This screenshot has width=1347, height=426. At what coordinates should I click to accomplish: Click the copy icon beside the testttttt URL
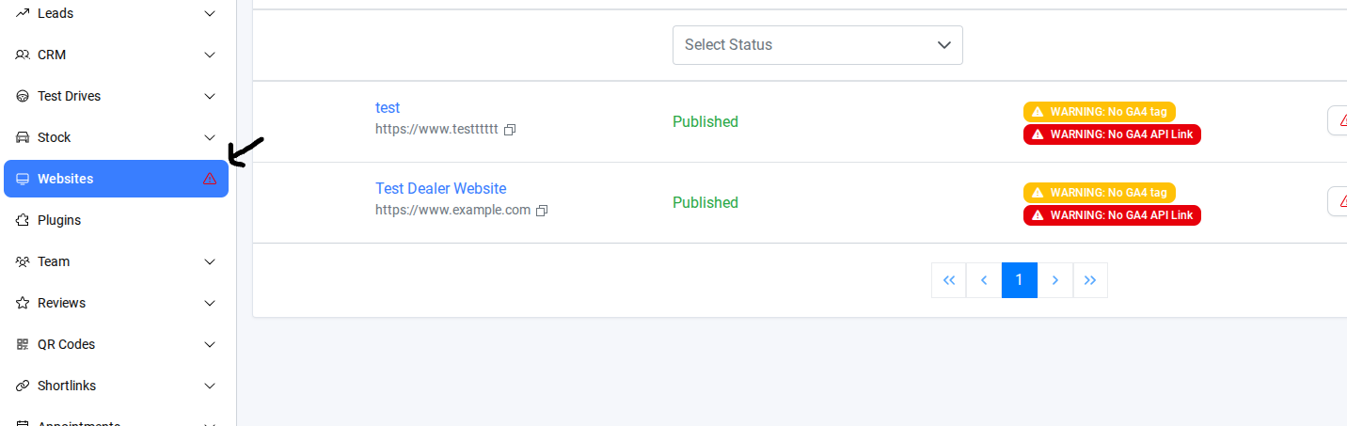tap(510, 130)
